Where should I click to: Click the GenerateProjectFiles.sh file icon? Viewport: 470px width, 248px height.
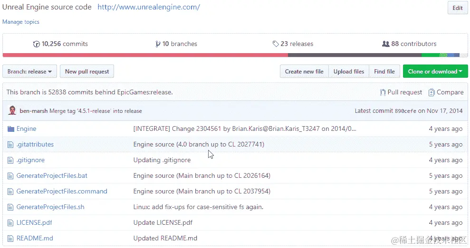coord(10,207)
